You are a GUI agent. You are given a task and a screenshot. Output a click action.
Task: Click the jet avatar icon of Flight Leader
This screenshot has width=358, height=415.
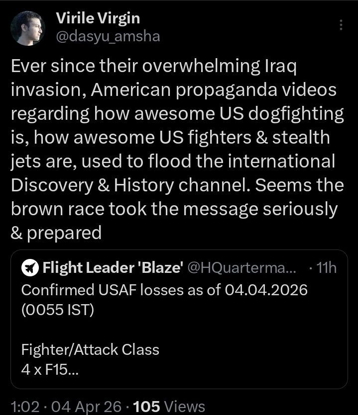tap(30, 268)
